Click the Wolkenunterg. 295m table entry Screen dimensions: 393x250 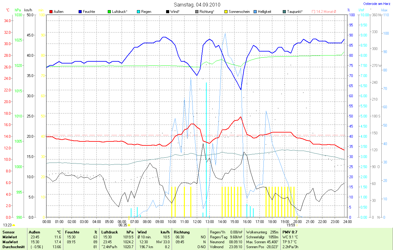[262, 232]
